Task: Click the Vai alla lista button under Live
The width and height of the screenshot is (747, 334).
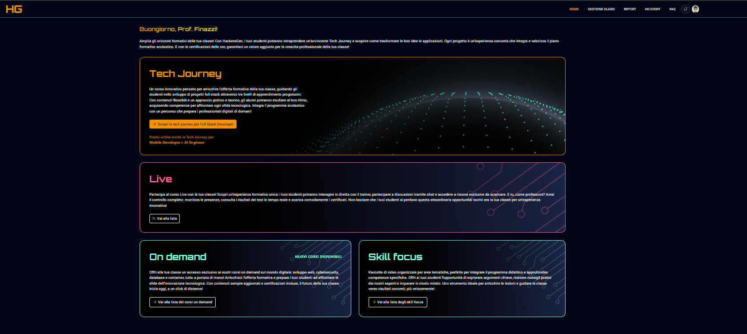Action: pos(165,219)
